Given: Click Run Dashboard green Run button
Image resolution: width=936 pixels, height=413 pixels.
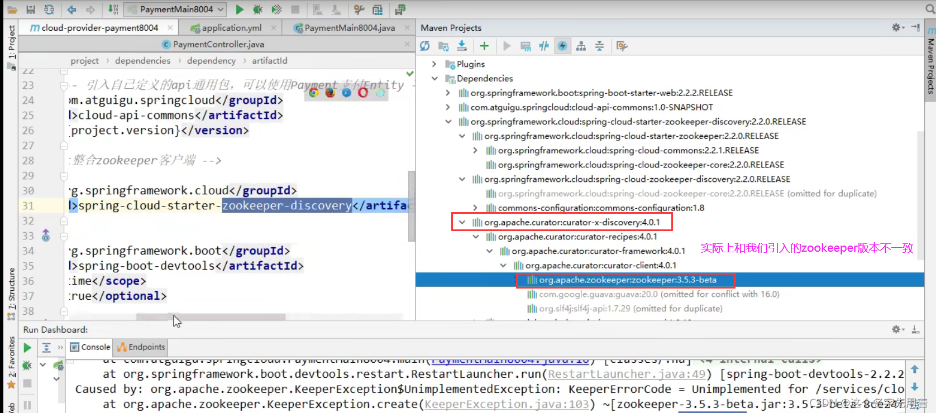Looking at the screenshot, I should [x=27, y=348].
